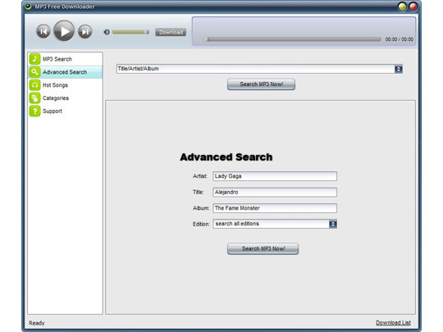This screenshot has width=443, height=332.
Task: Adjust the volume slider
Action: pyautogui.click(x=130, y=32)
